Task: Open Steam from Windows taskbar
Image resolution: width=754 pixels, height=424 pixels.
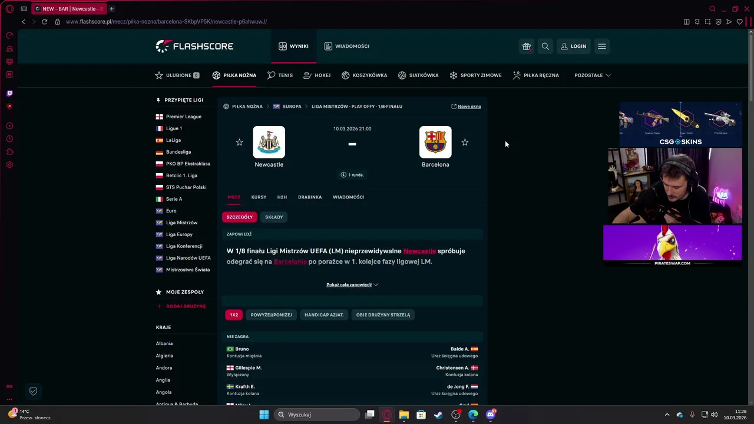Action: coord(438,415)
